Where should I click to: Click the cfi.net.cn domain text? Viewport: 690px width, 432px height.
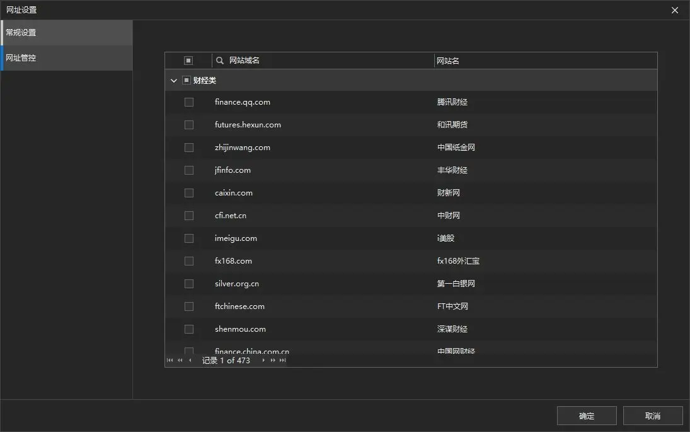click(x=231, y=215)
